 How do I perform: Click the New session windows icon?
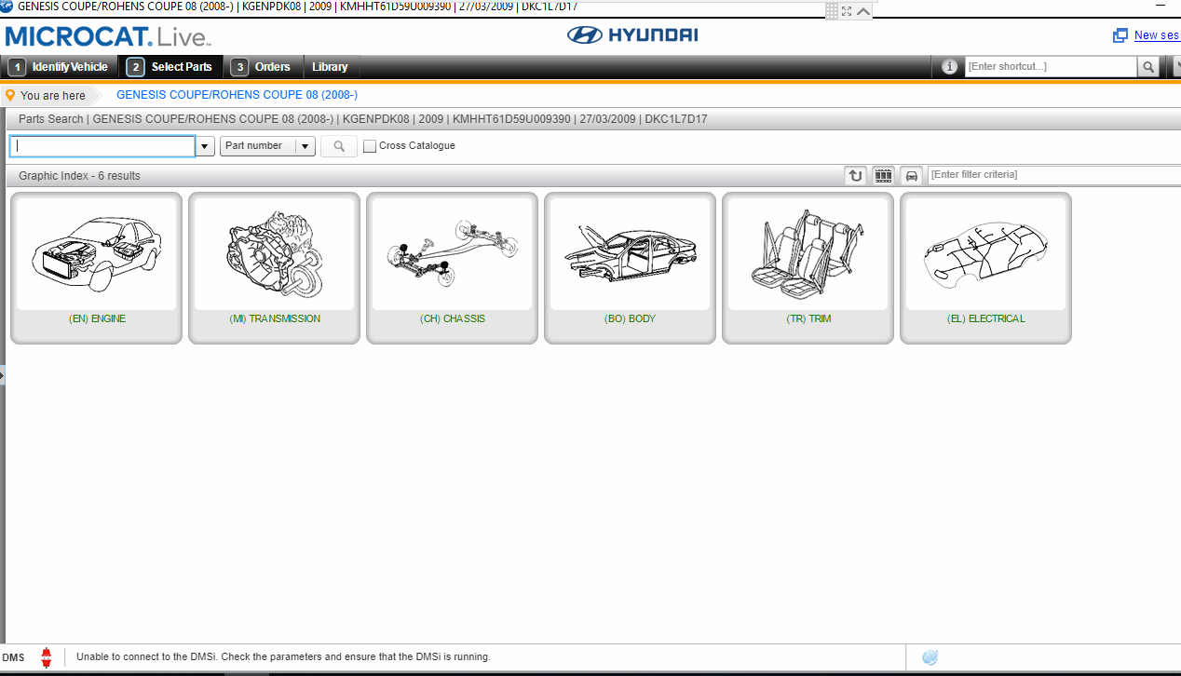pos(1120,35)
